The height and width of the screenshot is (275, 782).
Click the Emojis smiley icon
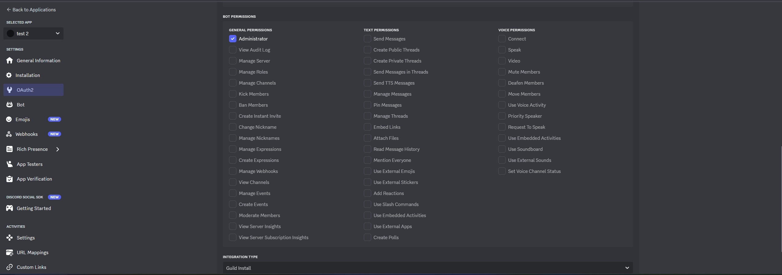(9, 120)
